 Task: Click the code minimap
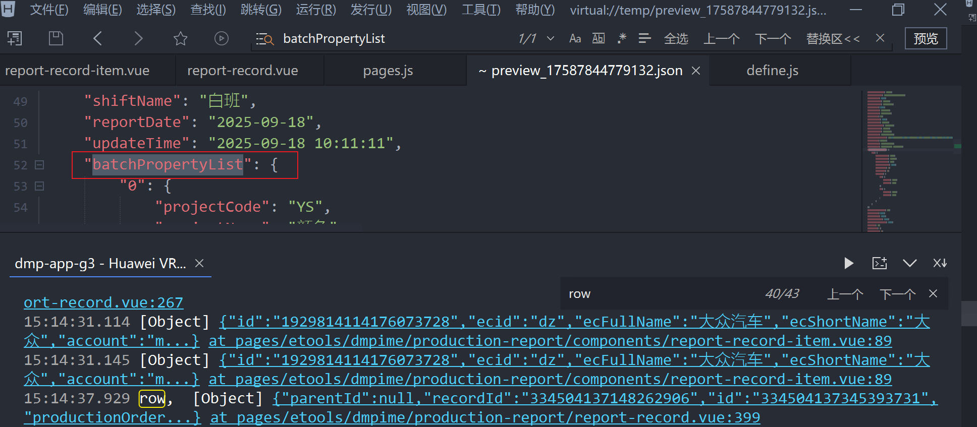[911, 161]
